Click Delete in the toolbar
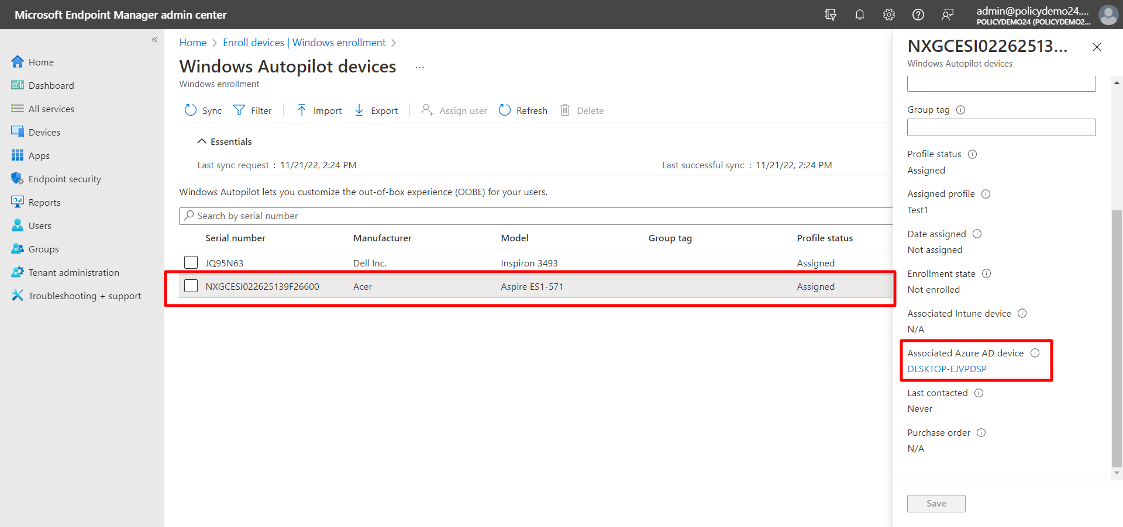1123x527 pixels. pos(582,110)
